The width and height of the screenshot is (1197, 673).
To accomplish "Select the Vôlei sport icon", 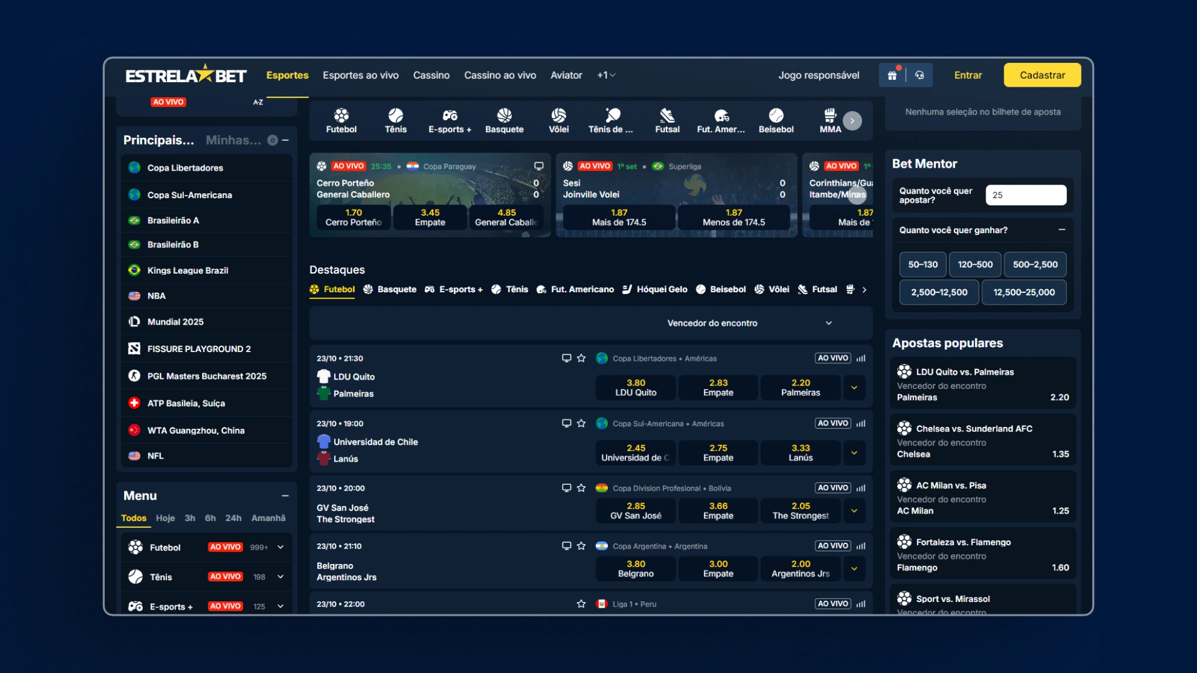I will point(558,120).
